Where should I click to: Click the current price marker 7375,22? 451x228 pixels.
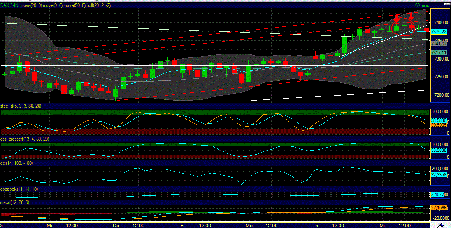coord(440,32)
